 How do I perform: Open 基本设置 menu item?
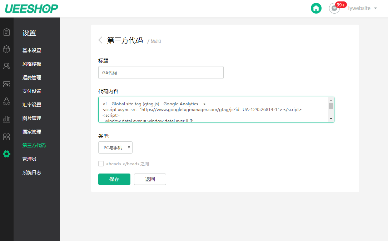click(x=32, y=50)
